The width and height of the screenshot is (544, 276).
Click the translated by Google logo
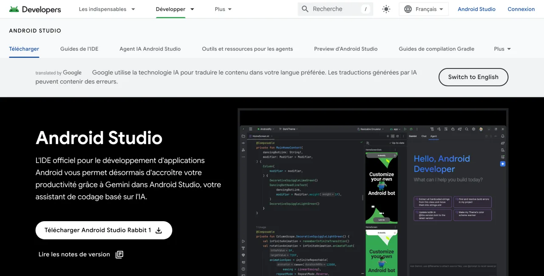59,73
